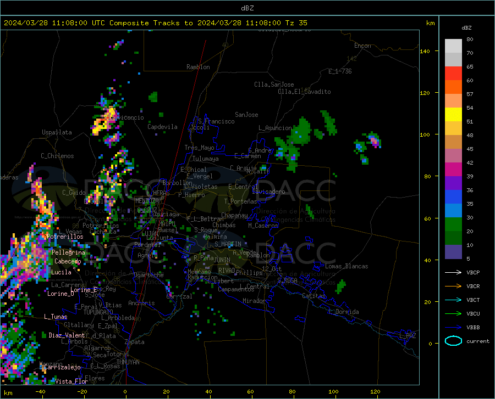Click the 'Tz 35' text in header
Viewport: 495px width, 399px height.
(296, 23)
